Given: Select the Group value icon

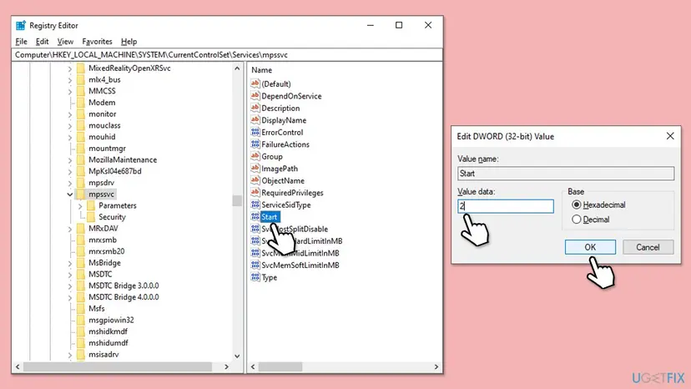Looking at the screenshot, I should 255,156.
